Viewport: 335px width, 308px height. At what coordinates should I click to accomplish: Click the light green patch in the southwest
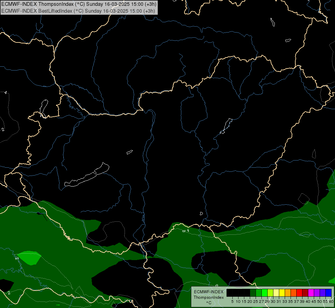click(x=29, y=258)
